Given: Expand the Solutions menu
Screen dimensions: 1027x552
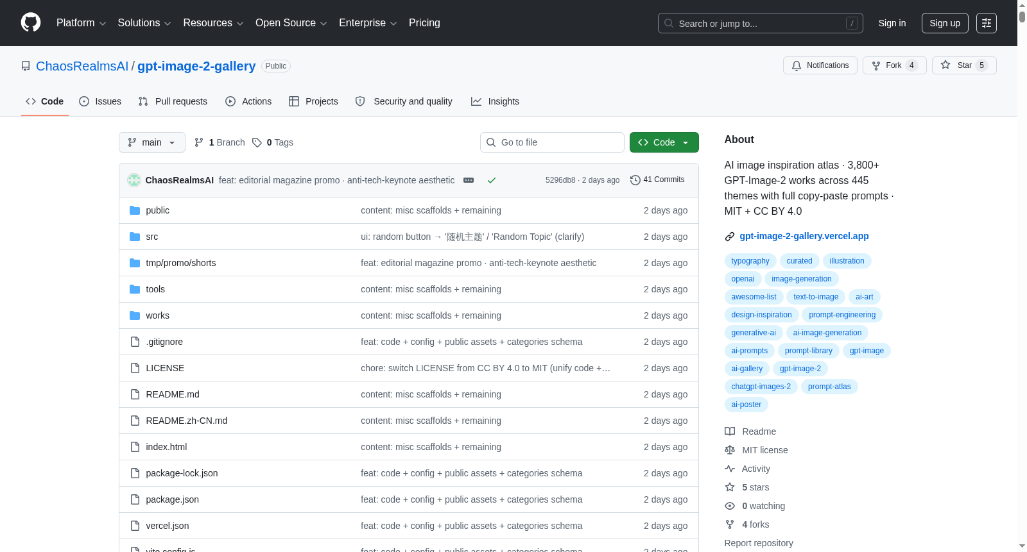Looking at the screenshot, I should pyautogui.click(x=144, y=22).
